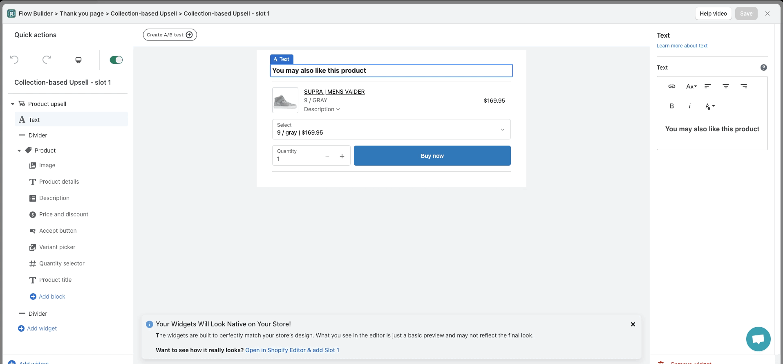Viewport: 783px width, 364px height.
Task: Click the Create A/B test button
Action: [x=170, y=35]
